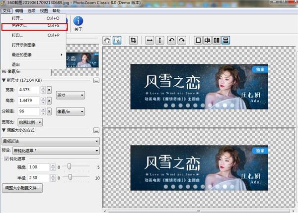Switch to side-by-side vertical split view
Image resolution: width=298 pixels, height=213 pixels.
click(217, 40)
